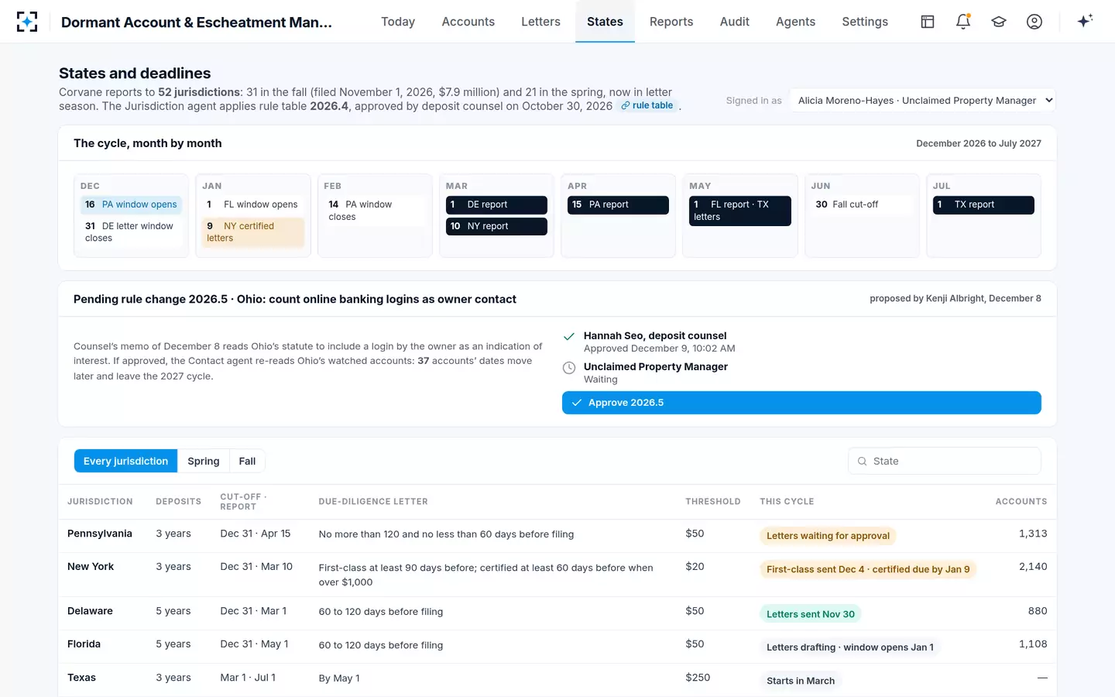Click the Letters drafting window opens Jan 1 badge

tap(850, 647)
